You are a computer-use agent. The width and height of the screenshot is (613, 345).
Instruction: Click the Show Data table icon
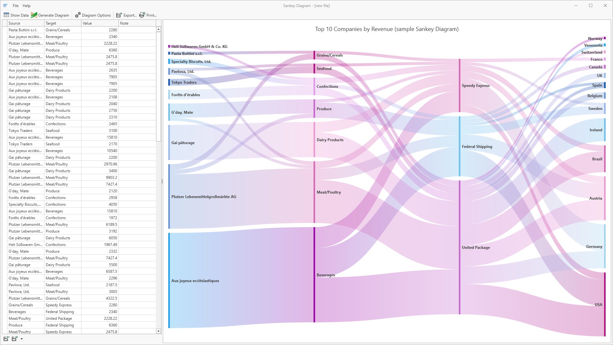[6, 15]
